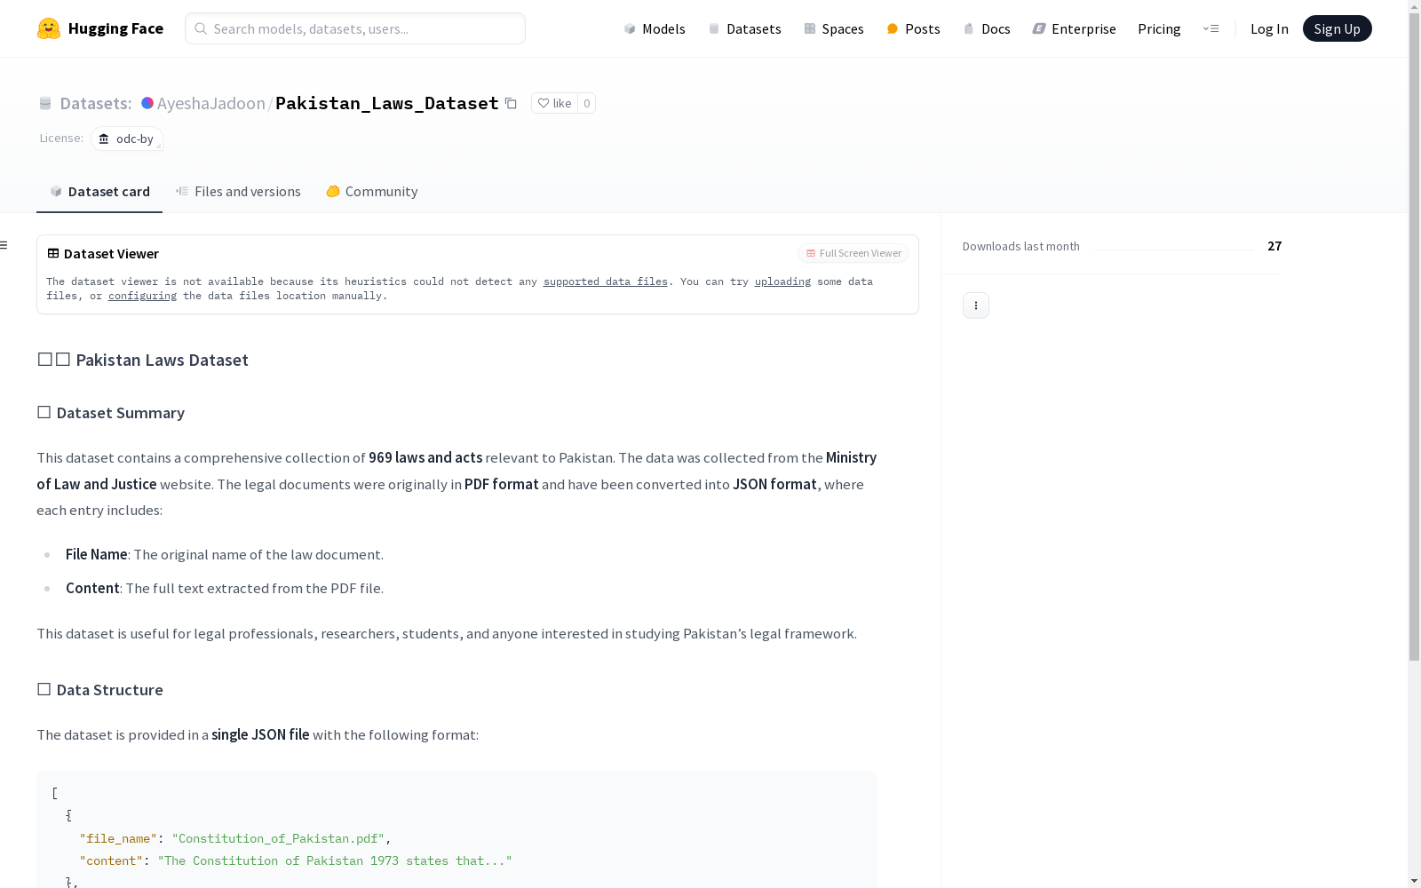This screenshot has width=1421, height=888.
Task: Open the three-dot options menu in sidebar
Action: click(976, 305)
